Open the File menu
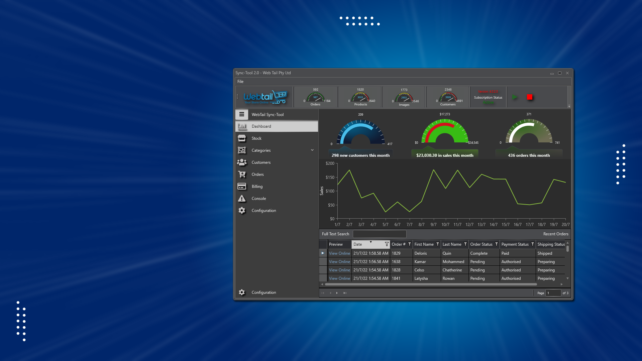The image size is (642, 361). (x=240, y=82)
